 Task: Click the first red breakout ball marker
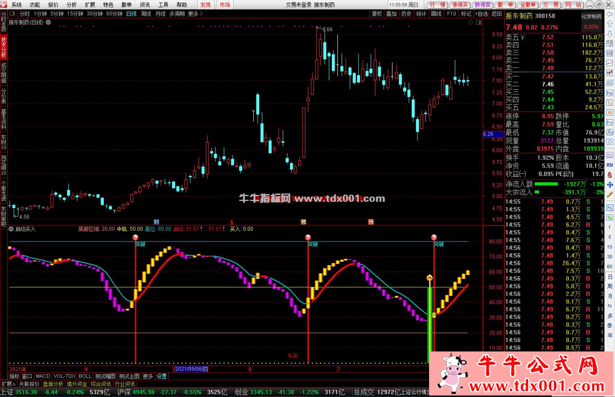coord(136,237)
